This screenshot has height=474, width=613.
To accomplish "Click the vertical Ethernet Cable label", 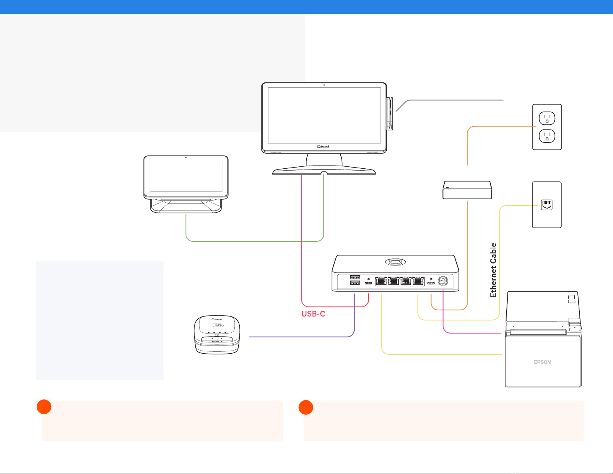I will click(493, 270).
